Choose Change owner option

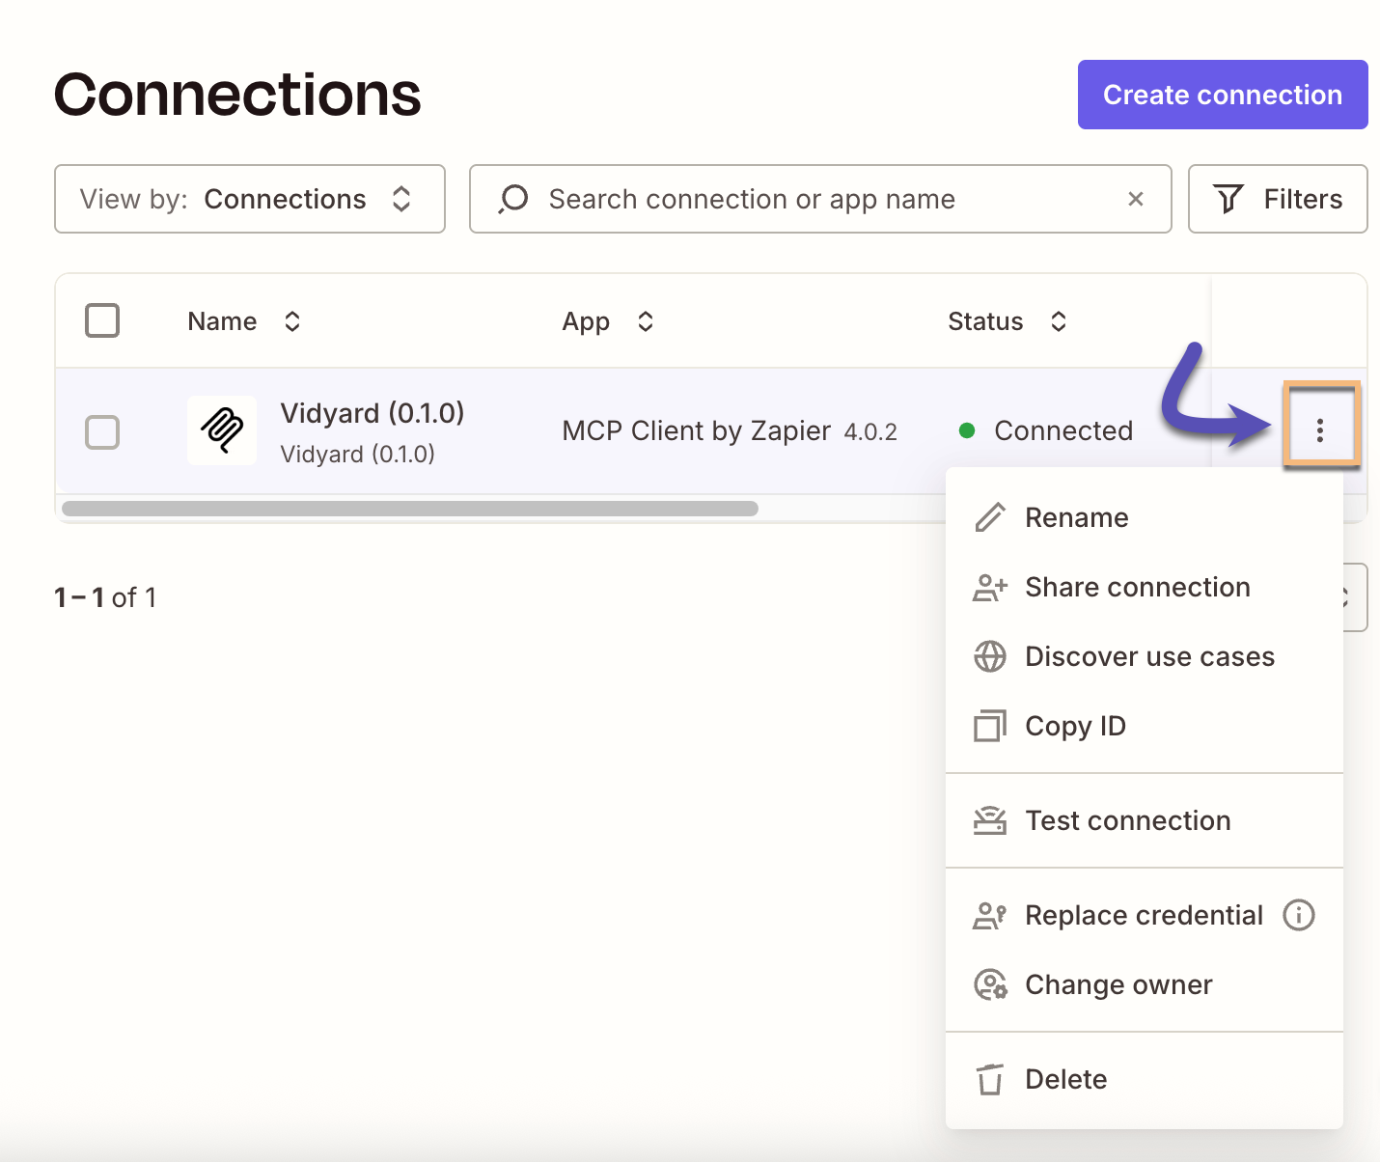[x=1145, y=984]
